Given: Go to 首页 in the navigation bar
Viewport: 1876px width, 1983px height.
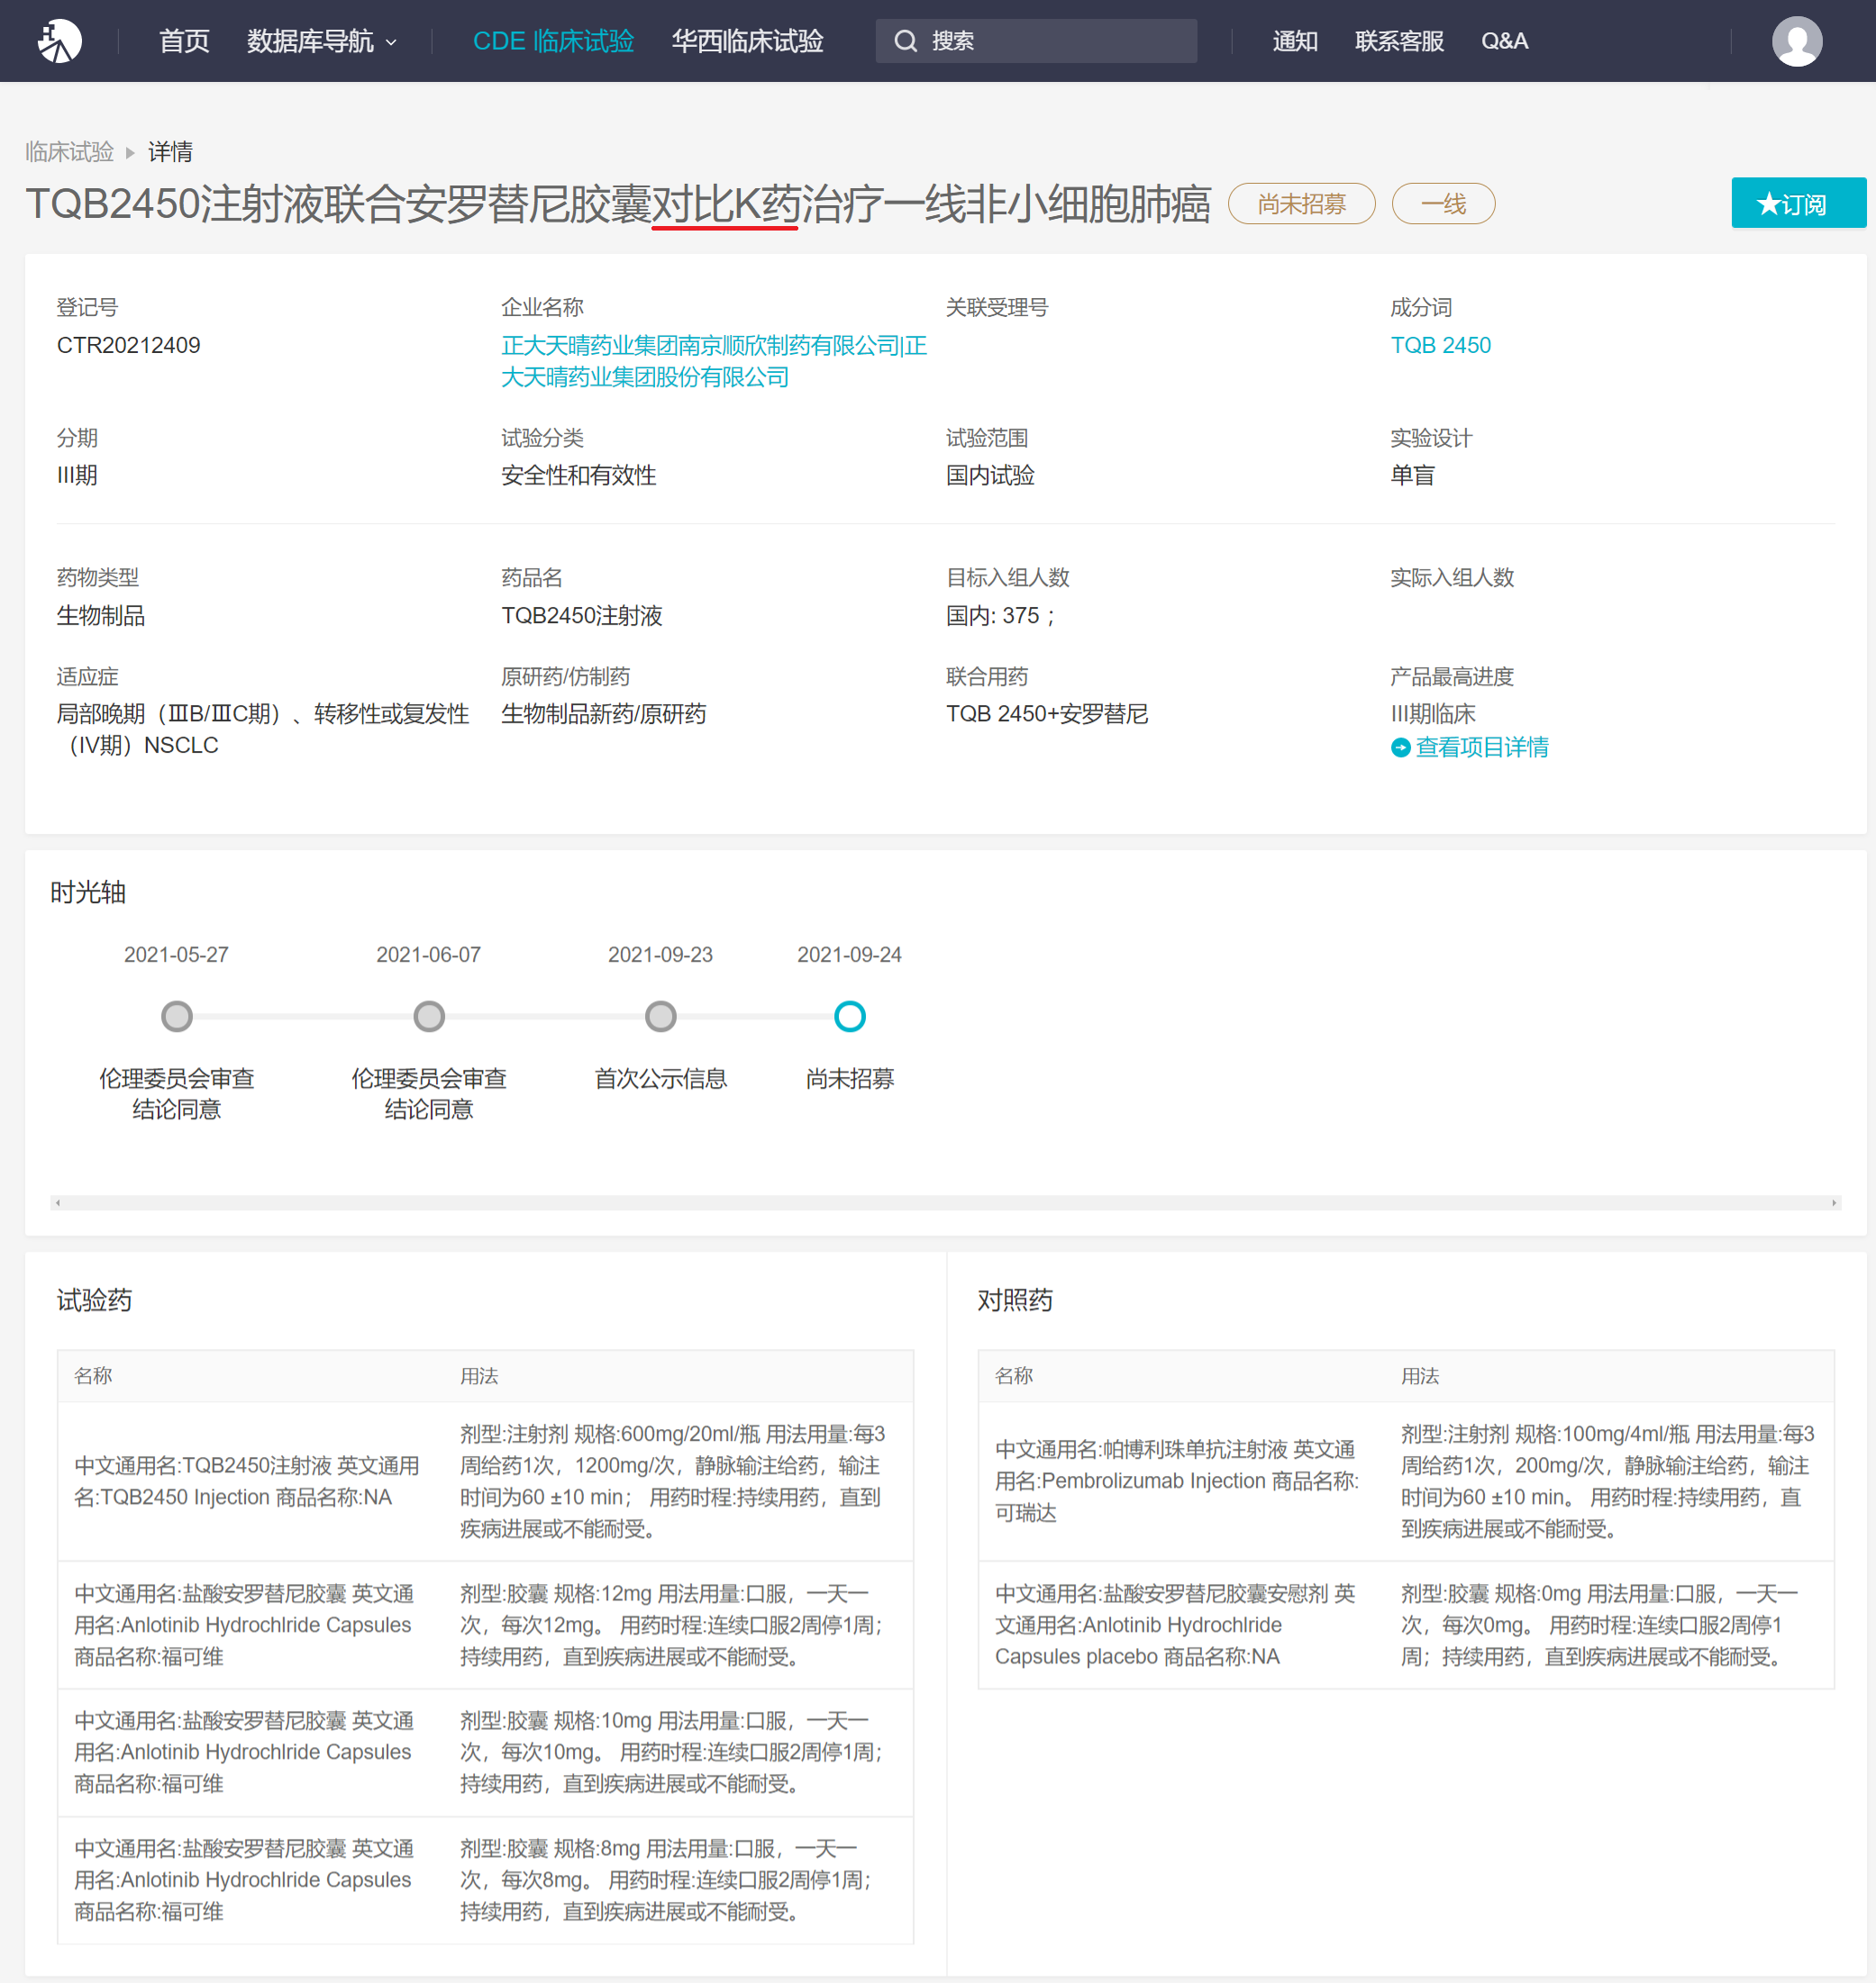Looking at the screenshot, I should tap(184, 41).
